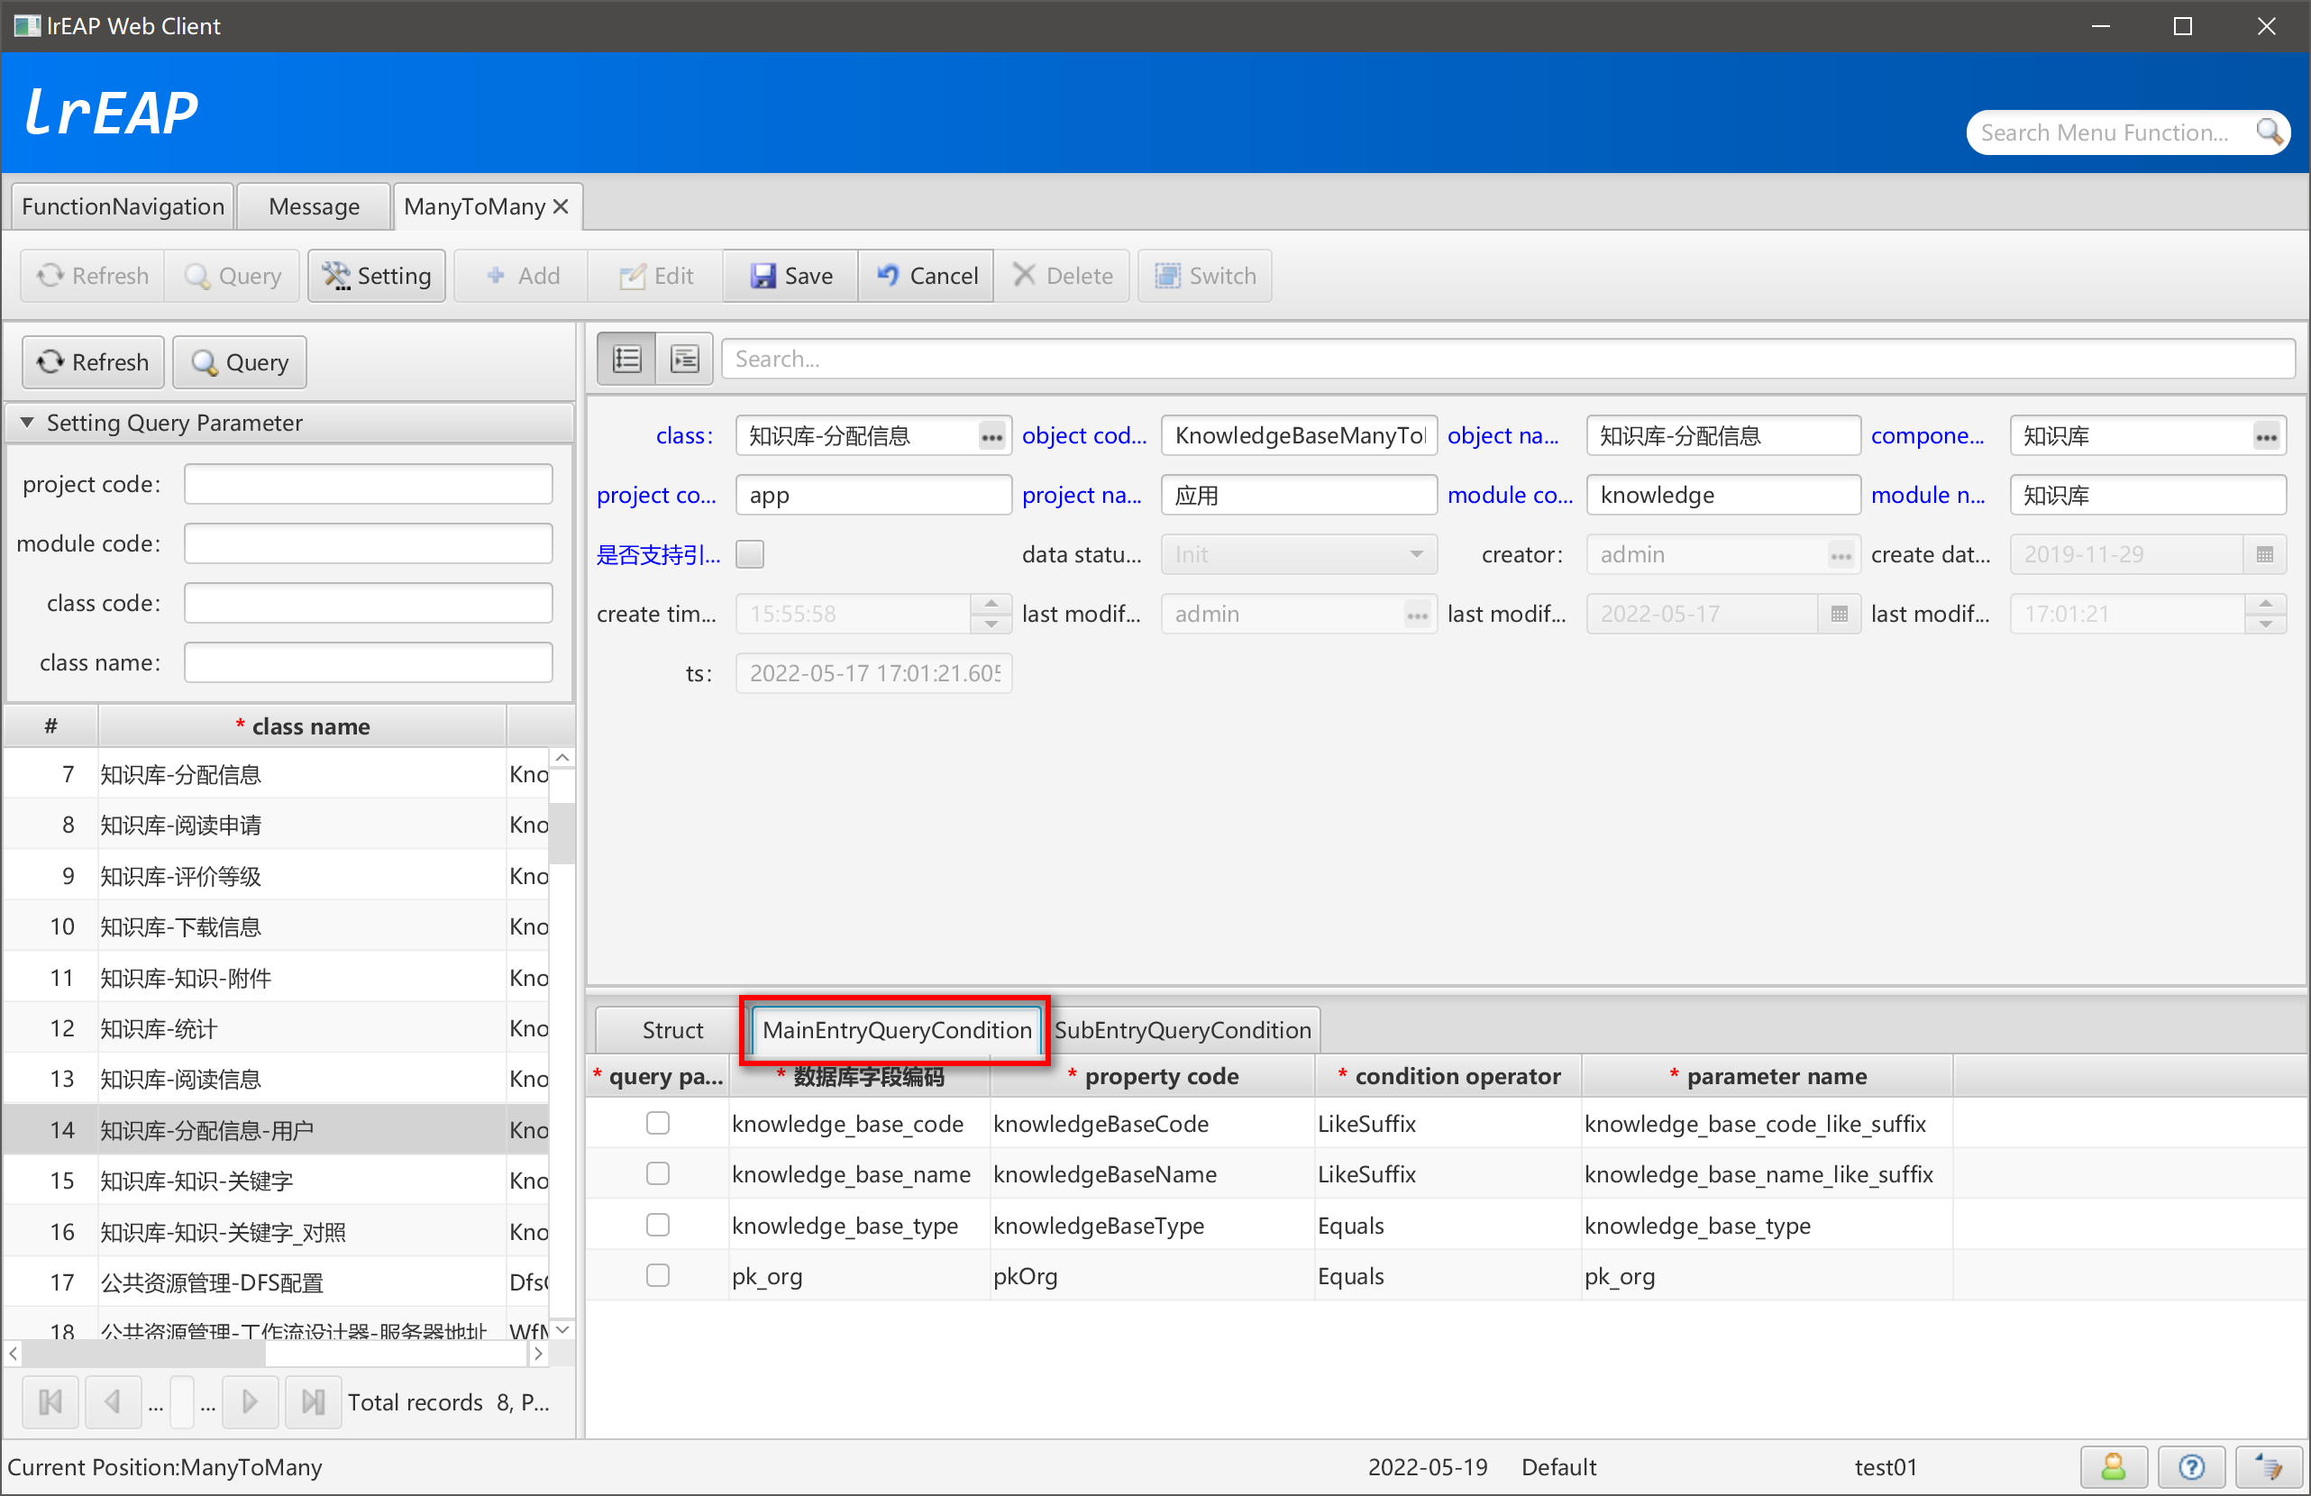
Task: Collapse the Setting Query Parameter section
Action: (x=26, y=423)
